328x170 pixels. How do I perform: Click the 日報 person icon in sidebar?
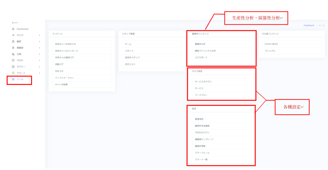tap(13, 54)
